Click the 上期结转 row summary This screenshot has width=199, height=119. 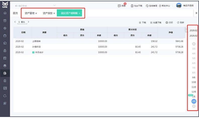[x=37, y=41]
